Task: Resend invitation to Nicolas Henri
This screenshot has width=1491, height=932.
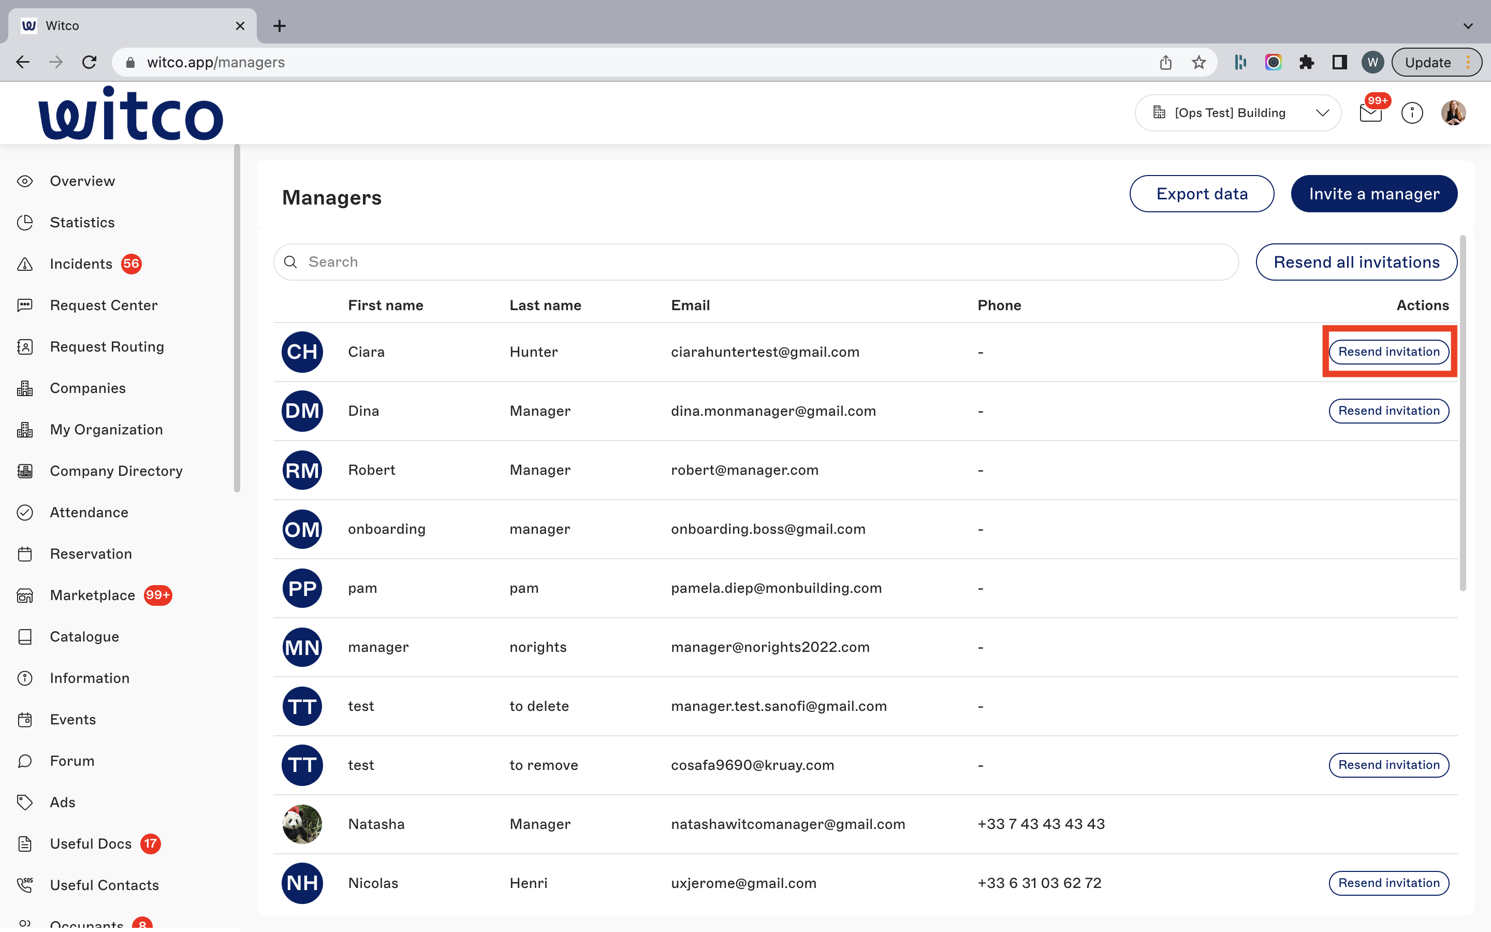Action: [1388, 883]
